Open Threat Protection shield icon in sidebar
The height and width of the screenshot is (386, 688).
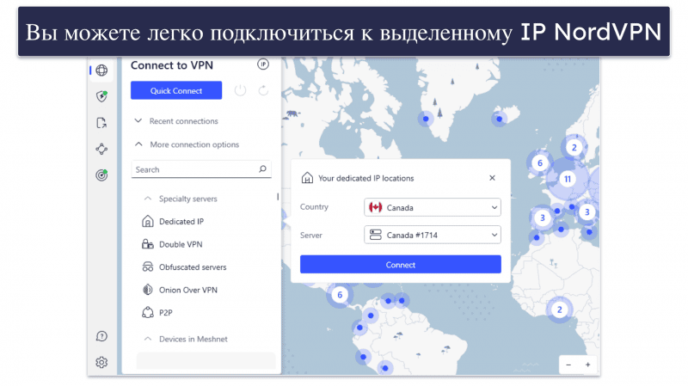101,96
